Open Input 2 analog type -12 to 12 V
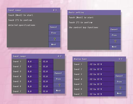Screen dimensions: 133x104 click(x=101, y=69)
